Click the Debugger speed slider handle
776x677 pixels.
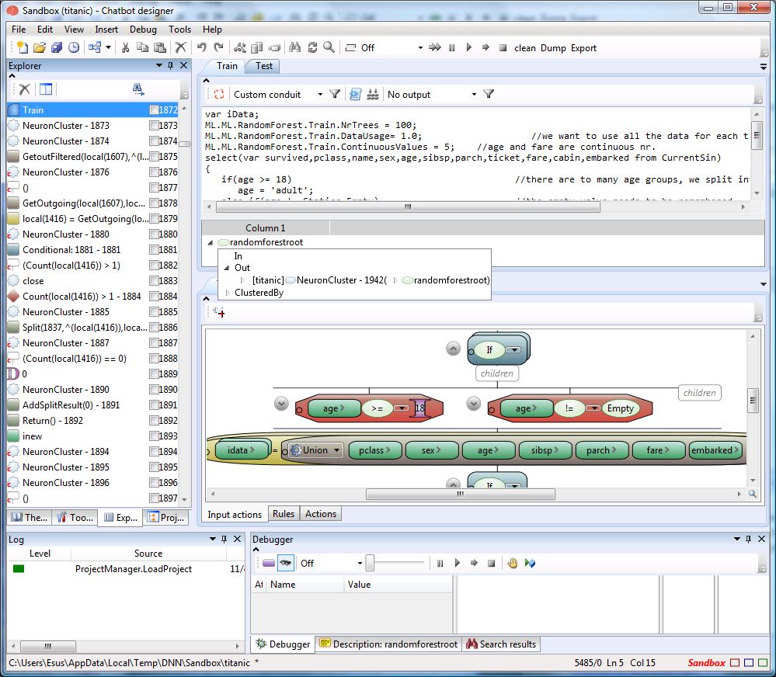click(371, 563)
